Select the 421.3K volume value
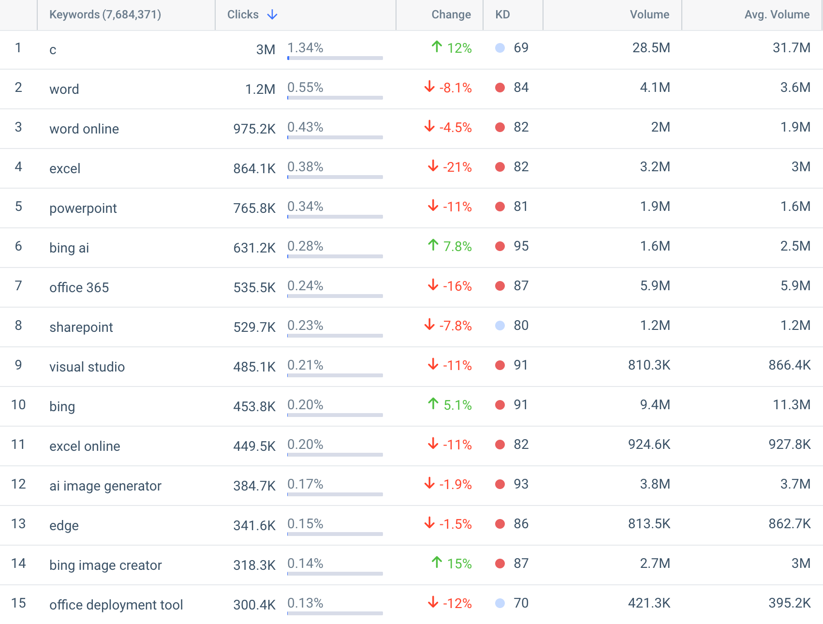The width and height of the screenshot is (823, 624). point(649,603)
